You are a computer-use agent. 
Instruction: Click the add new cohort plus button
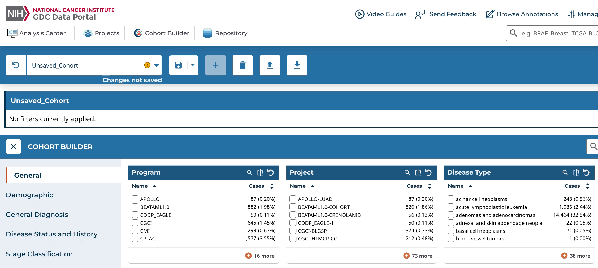(215, 65)
